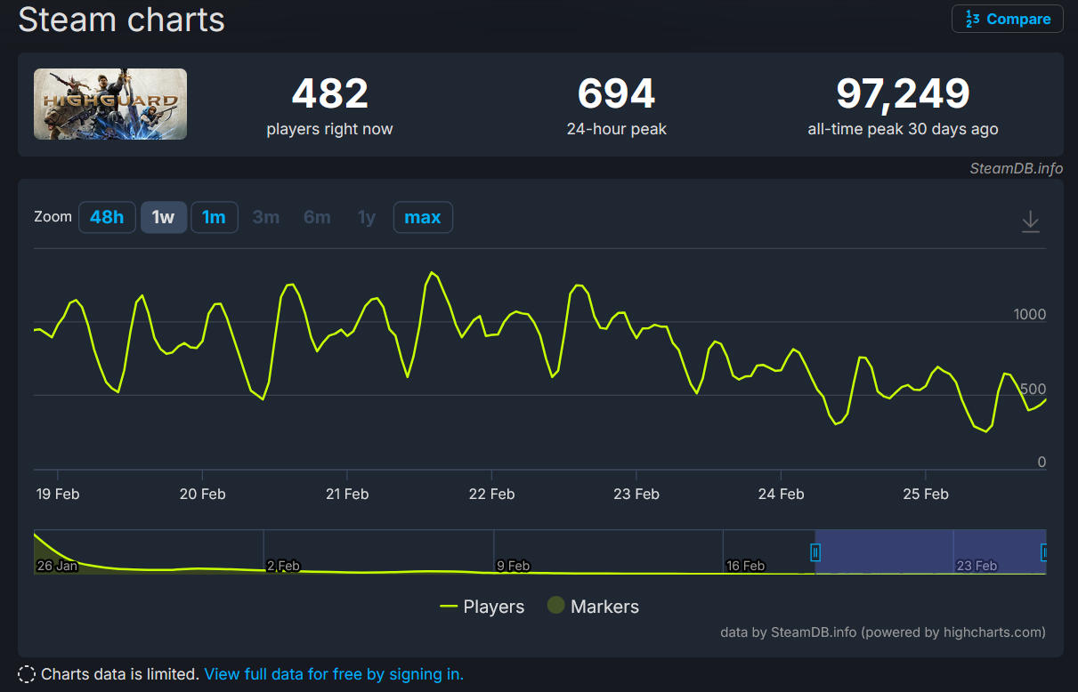Grab the right navigator range handle

tap(1045, 552)
